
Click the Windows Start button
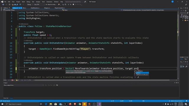pyautogui.click(x=2, y=104)
